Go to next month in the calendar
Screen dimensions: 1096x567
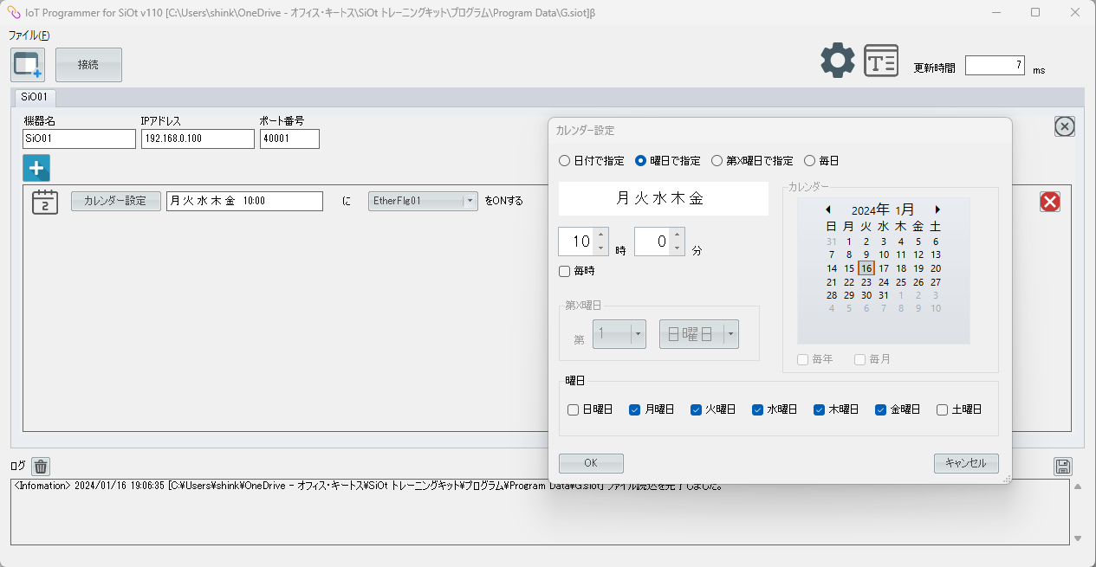[937, 209]
